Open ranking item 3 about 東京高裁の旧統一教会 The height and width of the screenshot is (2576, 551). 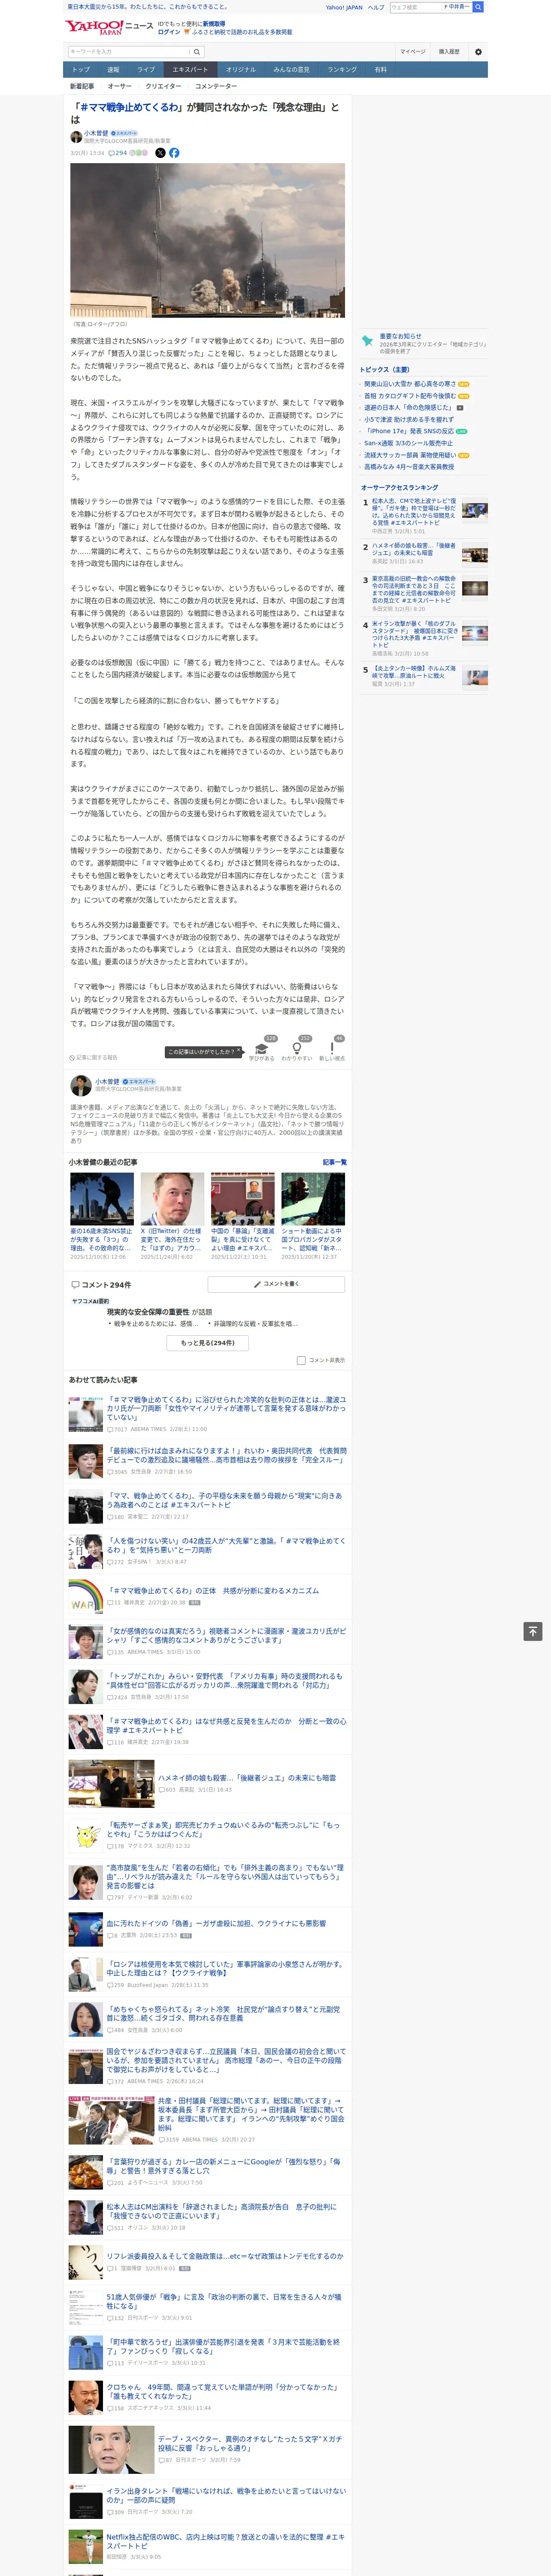click(x=414, y=590)
